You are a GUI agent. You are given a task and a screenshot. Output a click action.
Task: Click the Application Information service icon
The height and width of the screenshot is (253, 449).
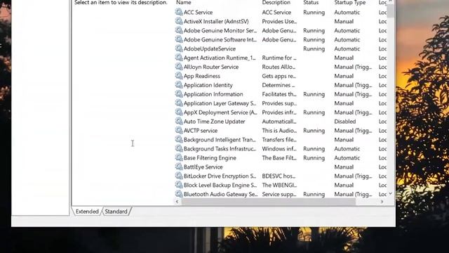tap(179, 93)
